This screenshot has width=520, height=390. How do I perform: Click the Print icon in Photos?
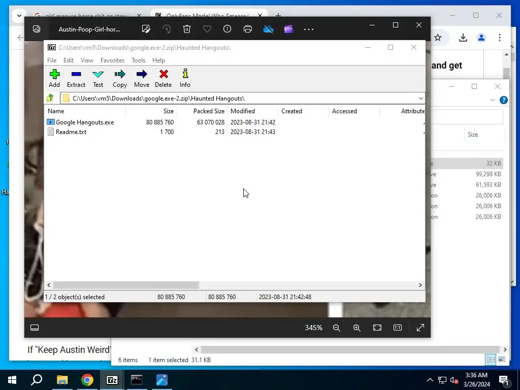[248, 29]
